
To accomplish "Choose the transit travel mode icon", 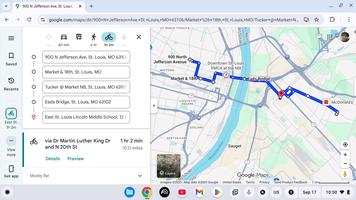I will pyautogui.click(x=79, y=37).
